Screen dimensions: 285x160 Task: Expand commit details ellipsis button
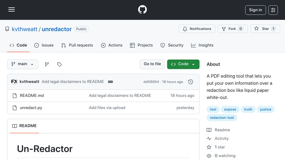pyautogui.click(x=110, y=82)
